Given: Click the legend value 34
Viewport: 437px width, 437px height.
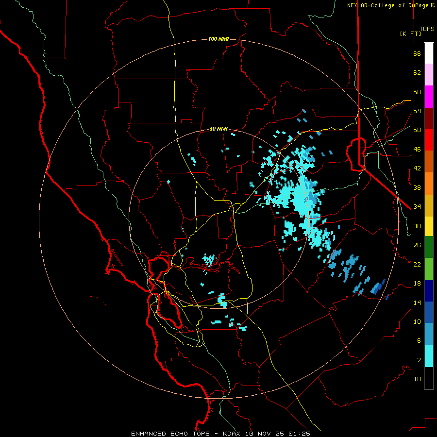Looking at the screenshot, I should click(x=417, y=207).
